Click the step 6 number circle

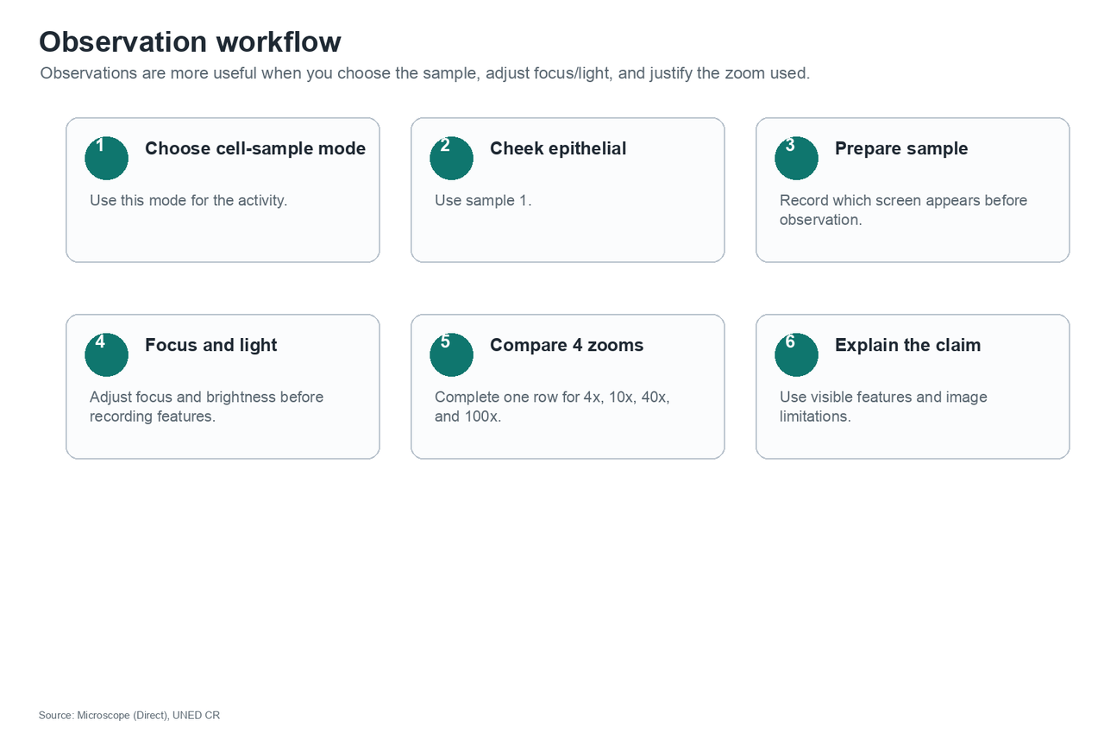(797, 354)
